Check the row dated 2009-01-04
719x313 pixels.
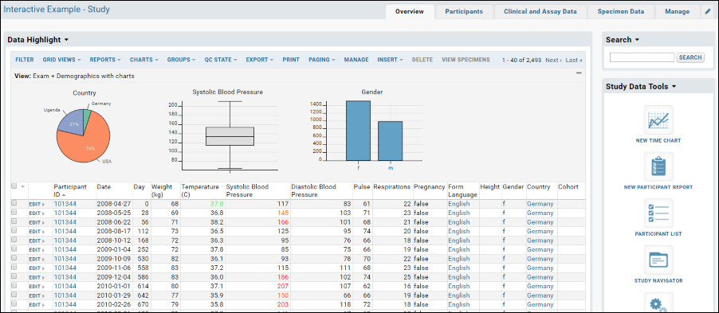(x=14, y=248)
